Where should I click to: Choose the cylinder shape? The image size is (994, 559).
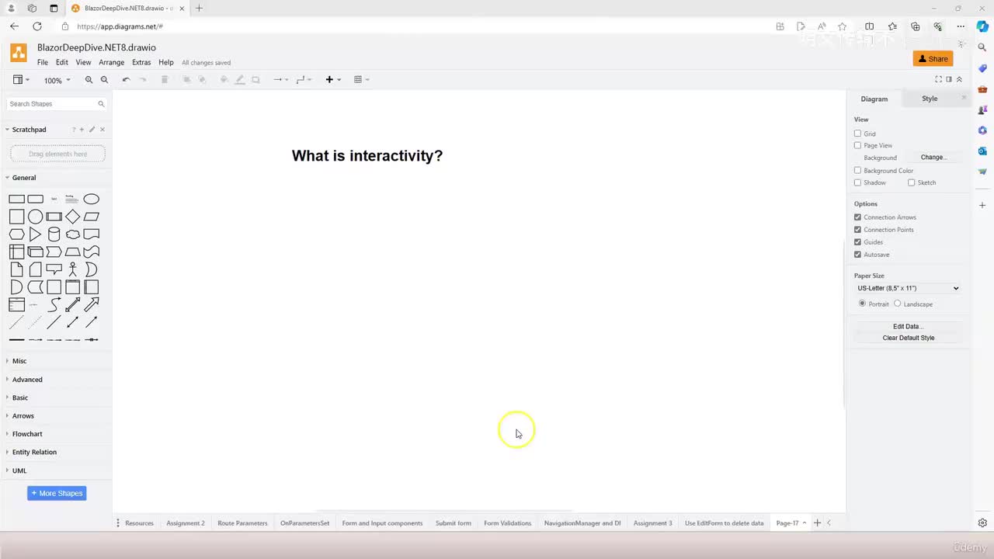[x=54, y=234]
